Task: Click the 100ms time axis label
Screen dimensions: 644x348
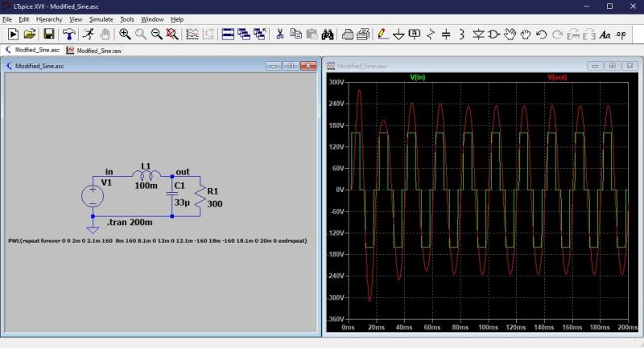Action: (488, 327)
